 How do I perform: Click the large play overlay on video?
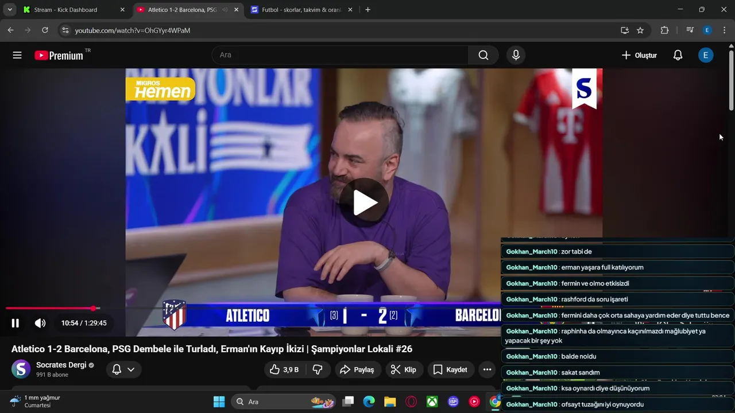coord(364,203)
